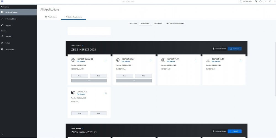This screenshot has width=276, height=138.
Task: Open Tech Guide in the sidebar
Action: click(18, 49)
